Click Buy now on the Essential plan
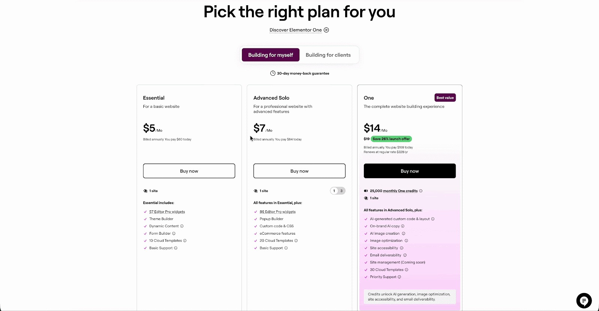Viewport: 599px width, 311px height. [189, 171]
